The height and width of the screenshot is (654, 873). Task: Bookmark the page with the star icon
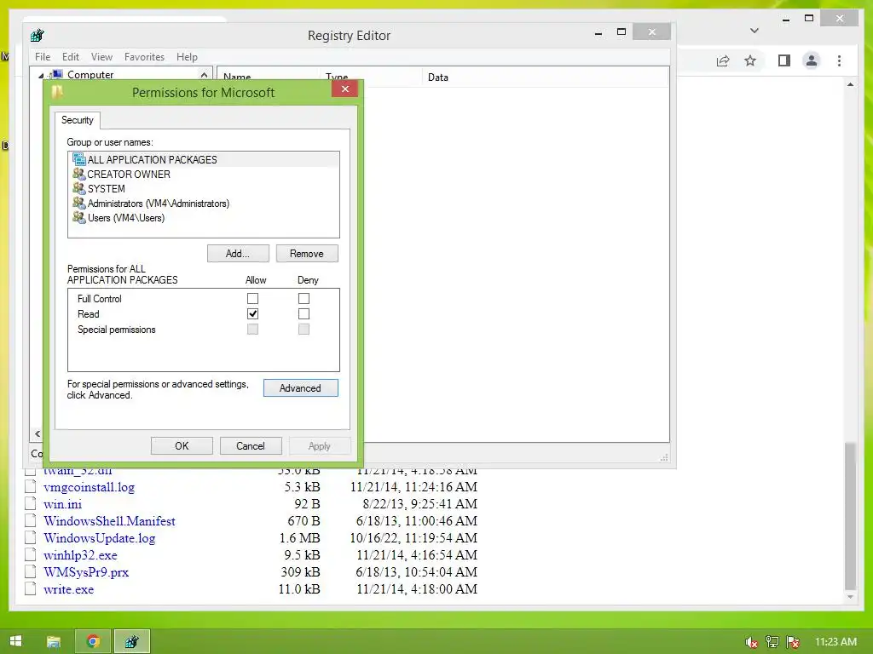[750, 60]
